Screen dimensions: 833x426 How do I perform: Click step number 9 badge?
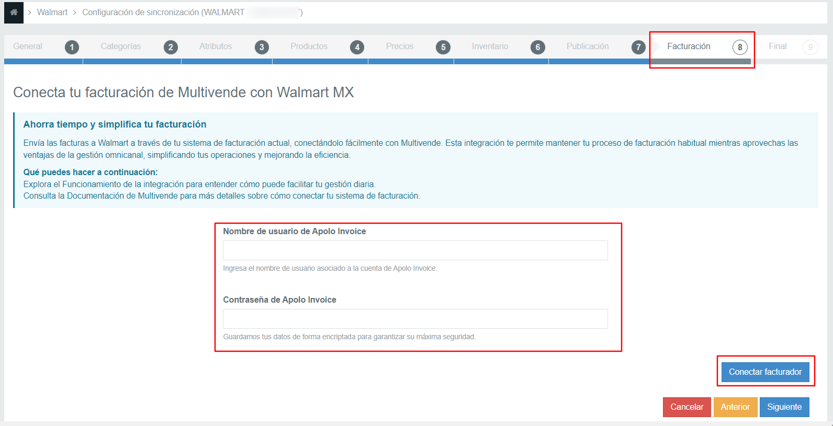click(x=811, y=48)
